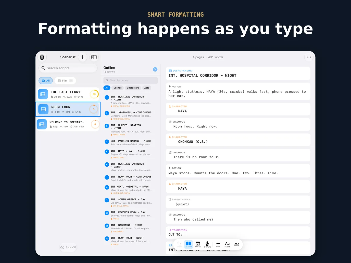Click "There is no room four." dialogue
This screenshot has width=351, height=263.
[196, 157]
